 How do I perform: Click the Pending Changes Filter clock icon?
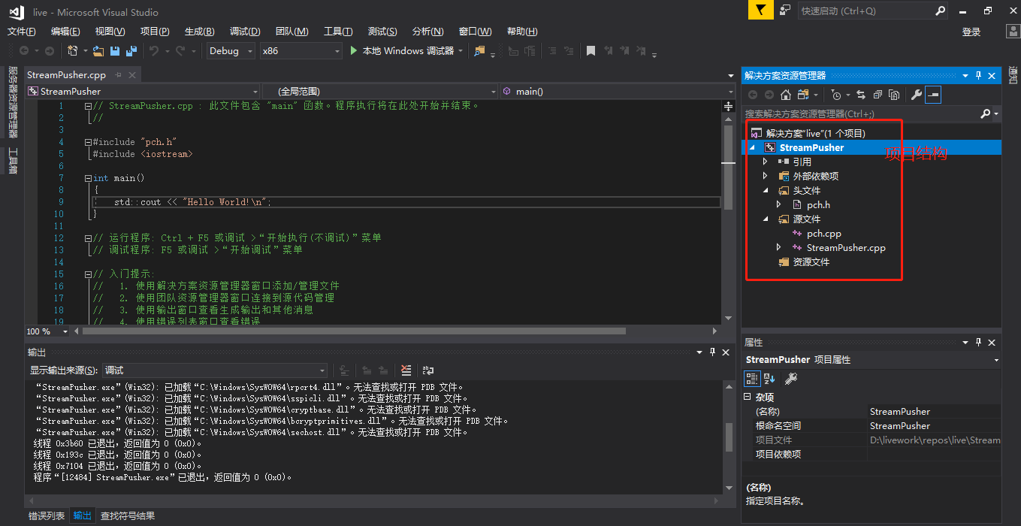click(x=837, y=95)
